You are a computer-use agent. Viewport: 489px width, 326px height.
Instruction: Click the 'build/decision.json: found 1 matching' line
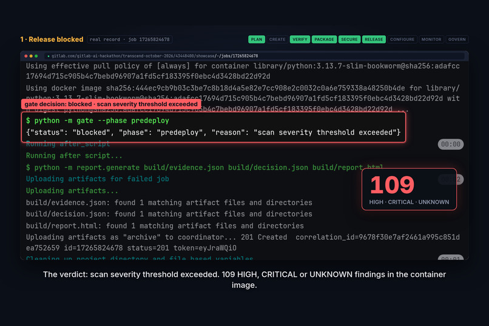tap(169, 214)
